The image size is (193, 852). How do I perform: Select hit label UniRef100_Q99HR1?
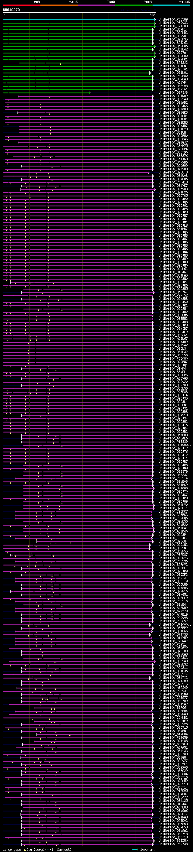pyautogui.click(x=173, y=60)
